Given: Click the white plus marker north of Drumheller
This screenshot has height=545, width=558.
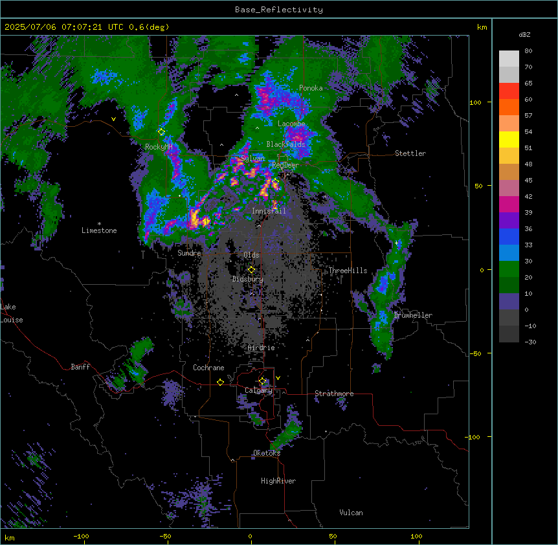Looking at the screenshot, I should pos(396,243).
